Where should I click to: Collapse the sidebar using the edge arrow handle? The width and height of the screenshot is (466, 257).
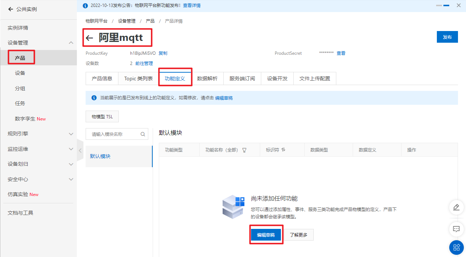coord(80,150)
